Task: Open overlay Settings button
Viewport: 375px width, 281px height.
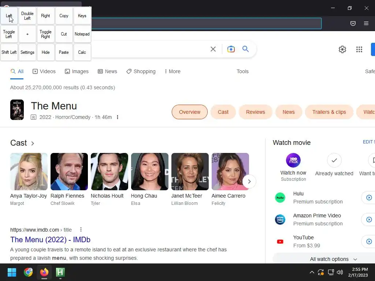Action: 27,52
